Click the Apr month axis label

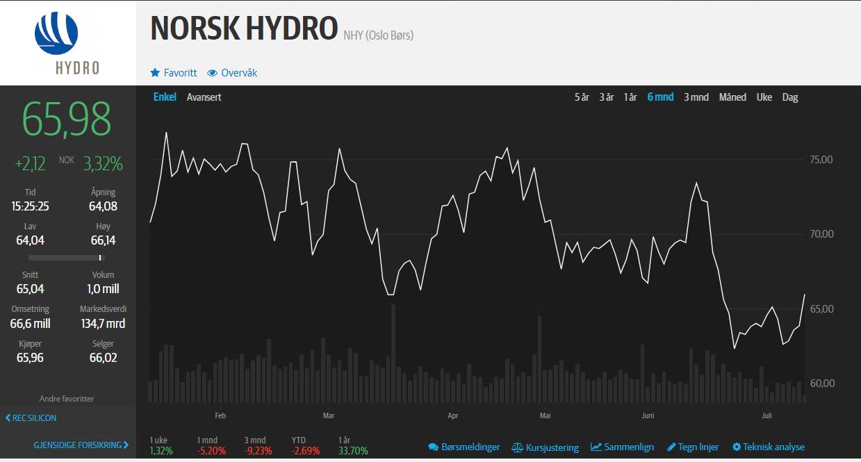[x=452, y=416]
